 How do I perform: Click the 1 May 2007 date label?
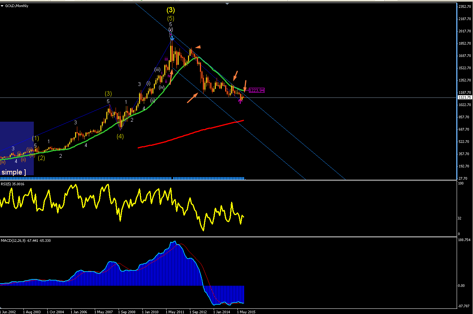[x=103, y=312]
